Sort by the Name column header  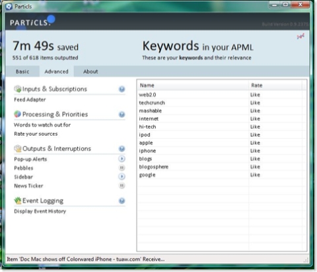click(194, 86)
